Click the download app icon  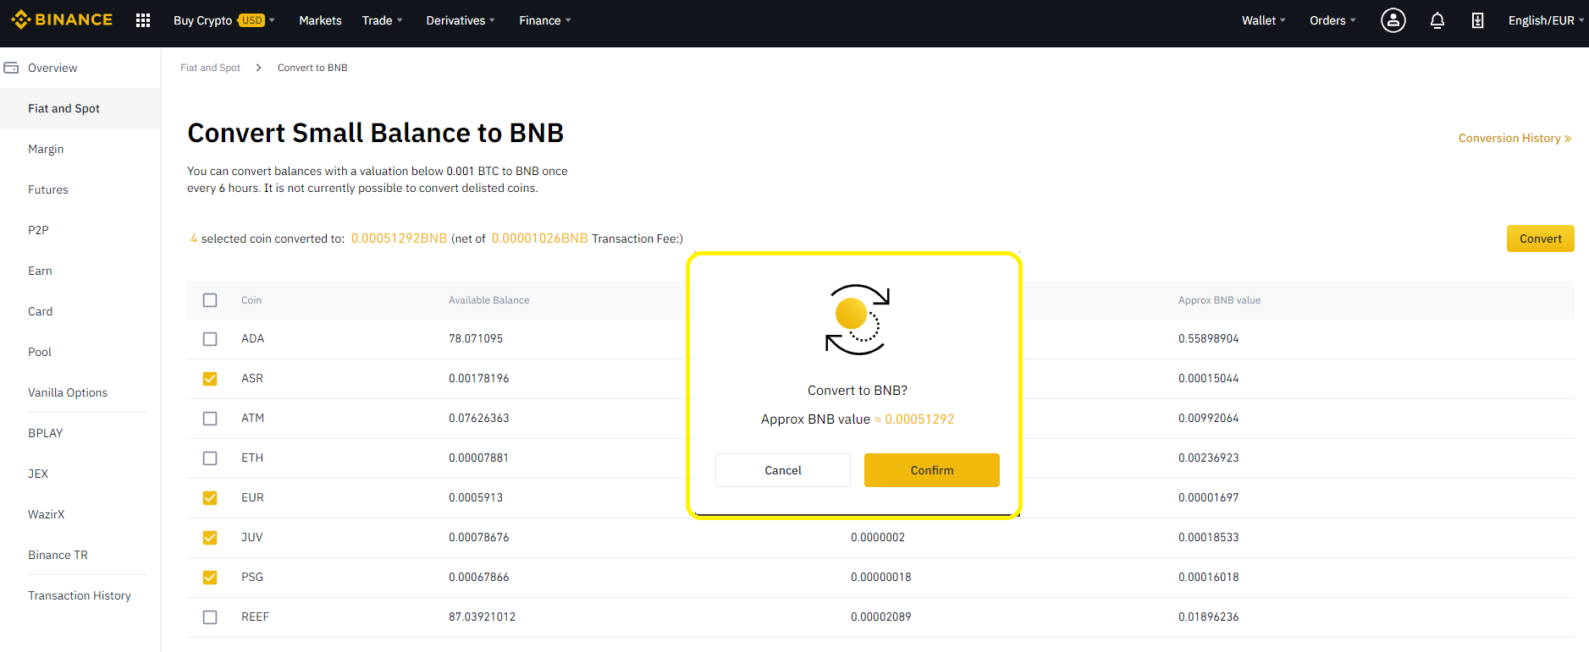pos(1477,20)
